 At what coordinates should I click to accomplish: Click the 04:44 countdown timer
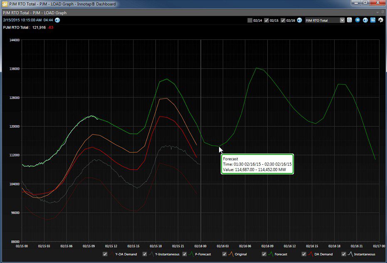click(x=48, y=20)
